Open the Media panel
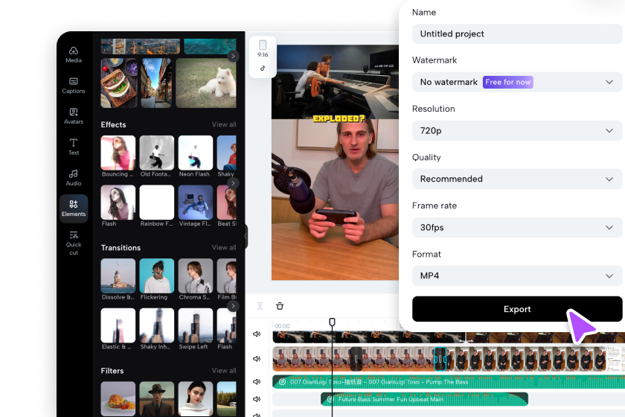 (x=74, y=55)
